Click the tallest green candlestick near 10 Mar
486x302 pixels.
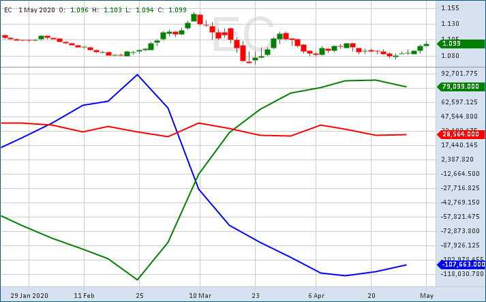click(x=194, y=18)
